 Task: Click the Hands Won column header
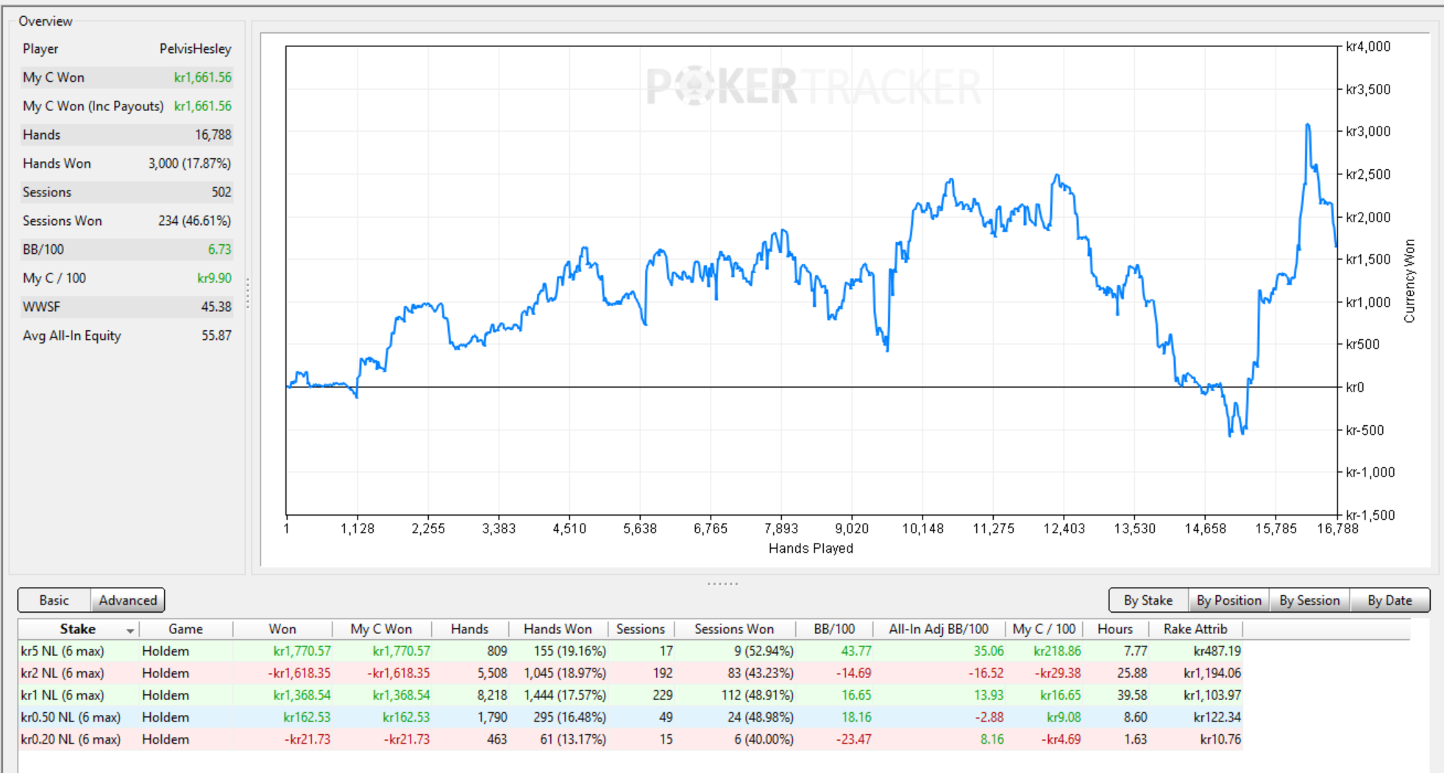(558, 629)
